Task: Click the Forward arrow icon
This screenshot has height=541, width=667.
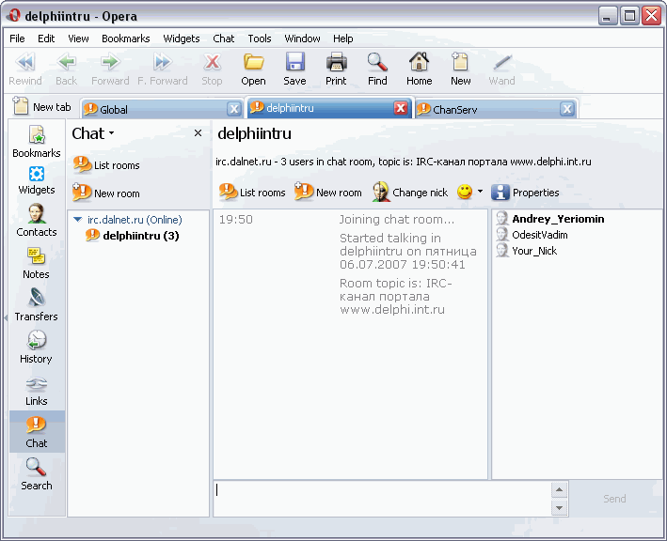Action: [x=110, y=62]
